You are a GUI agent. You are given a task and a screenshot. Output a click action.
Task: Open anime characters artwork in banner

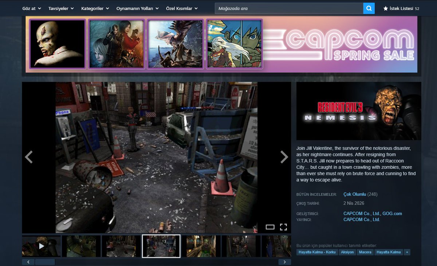click(235, 44)
